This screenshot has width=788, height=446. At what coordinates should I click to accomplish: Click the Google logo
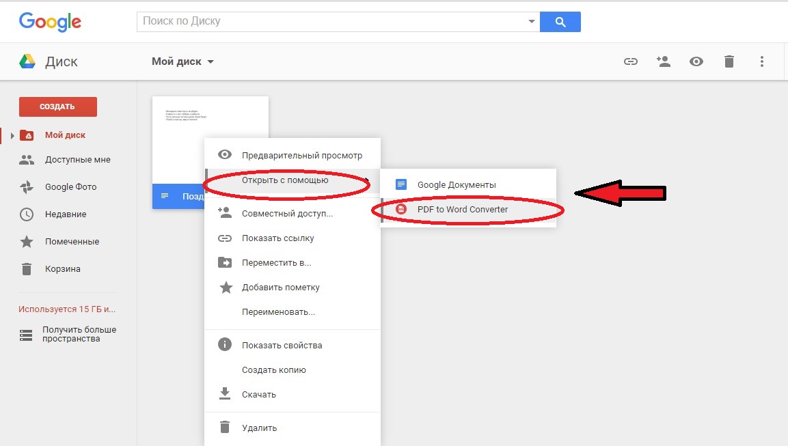[50, 22]
